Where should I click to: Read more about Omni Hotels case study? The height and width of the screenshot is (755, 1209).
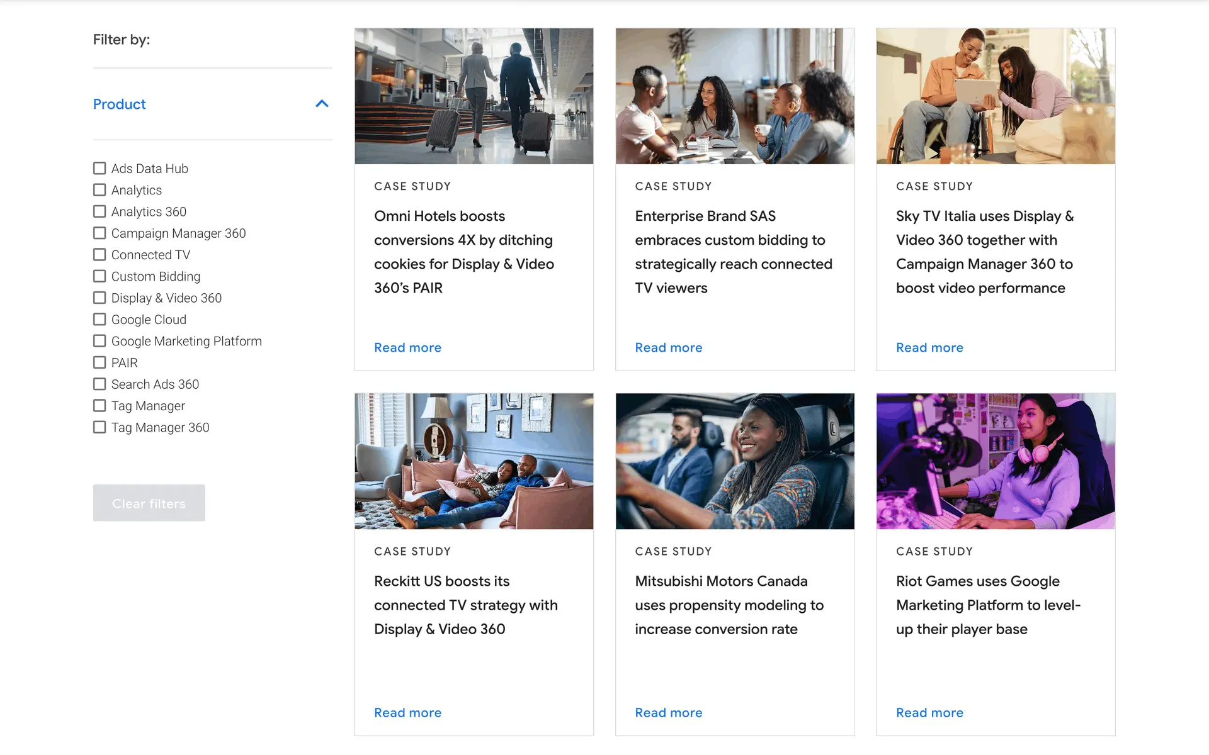pyautogui.click(x=407, y=347)
